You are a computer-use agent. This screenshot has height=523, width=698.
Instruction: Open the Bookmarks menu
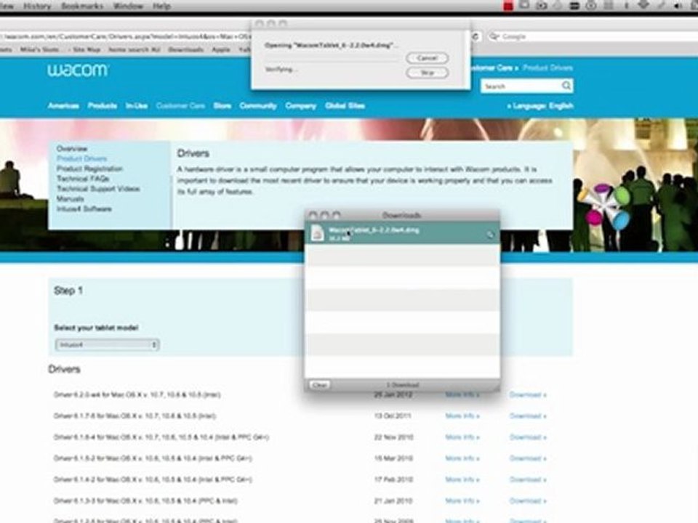pos(82,7)
